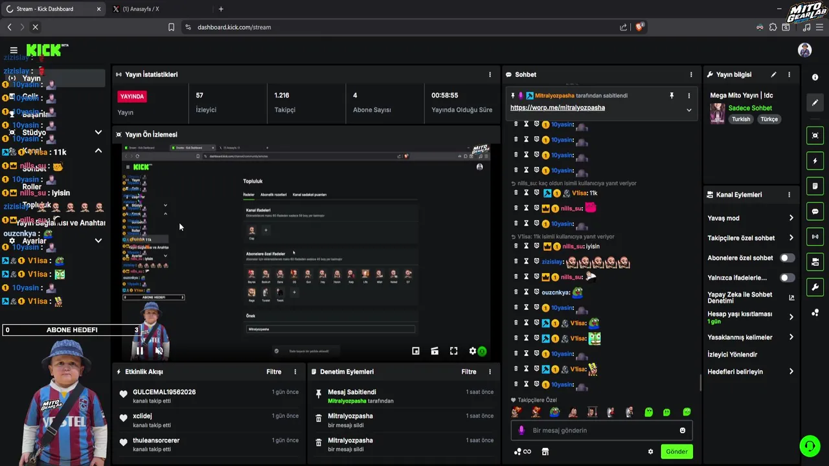Open the info panel icon in right sidebar
Viewport: 829px width, 466px height.
815,77
